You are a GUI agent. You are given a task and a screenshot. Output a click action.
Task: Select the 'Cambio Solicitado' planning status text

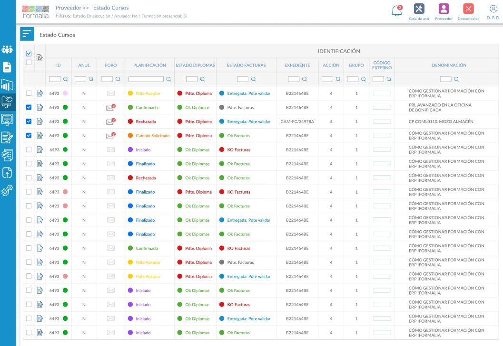153,136
